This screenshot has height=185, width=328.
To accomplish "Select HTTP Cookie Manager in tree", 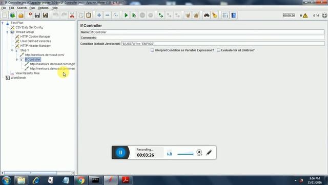I will [x=35, y=36].
